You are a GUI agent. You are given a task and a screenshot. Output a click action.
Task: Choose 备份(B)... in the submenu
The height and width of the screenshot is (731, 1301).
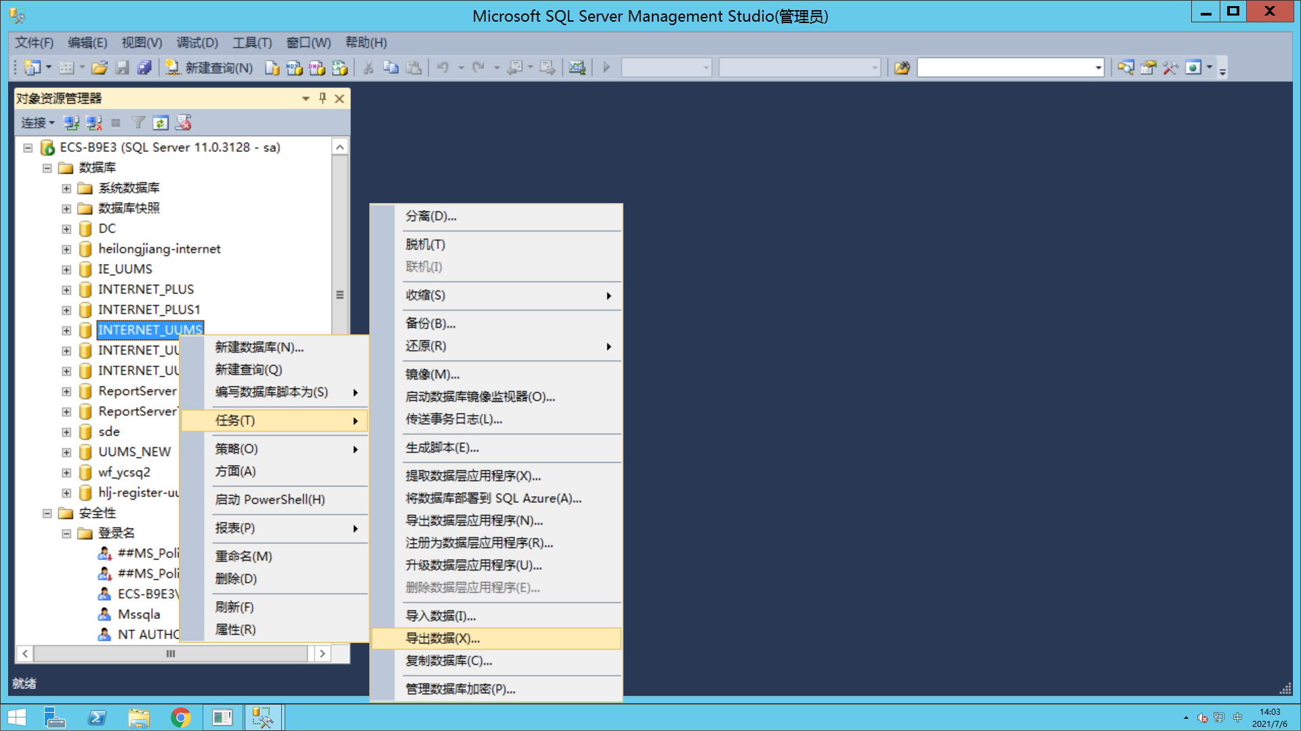(430, 324)
